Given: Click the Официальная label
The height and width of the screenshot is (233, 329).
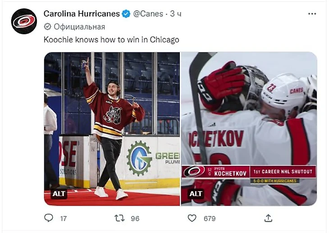Looking at the screenshot, I should [79, 27].
